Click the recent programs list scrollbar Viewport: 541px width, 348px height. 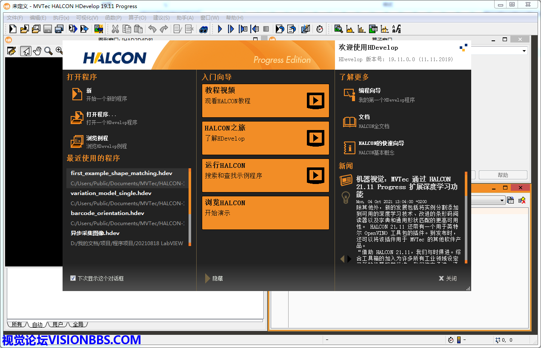(190, 207)
